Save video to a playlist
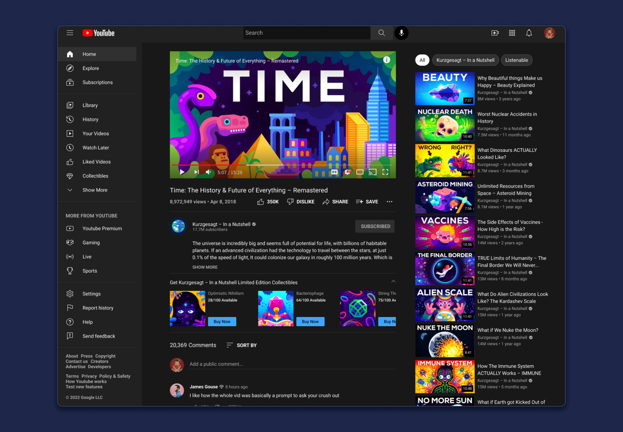623x432 pixels. (x=367, y=202)
